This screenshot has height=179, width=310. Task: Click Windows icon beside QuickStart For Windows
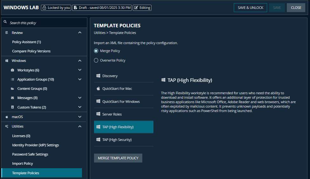pyautogui.click(x=98, y=101)
